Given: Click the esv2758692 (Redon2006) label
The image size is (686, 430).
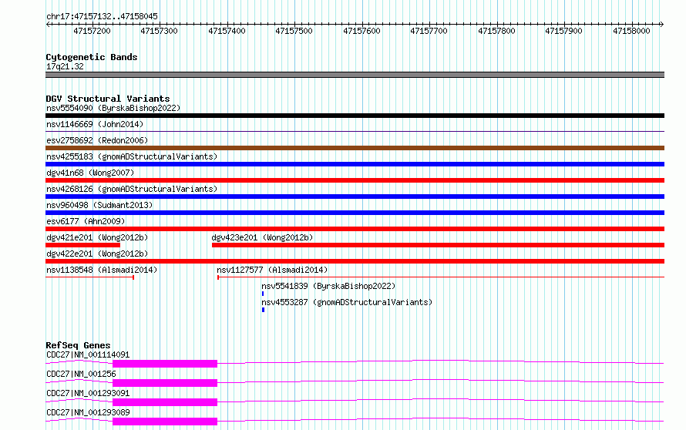Looking at the screenshot, I should point(97,140).
